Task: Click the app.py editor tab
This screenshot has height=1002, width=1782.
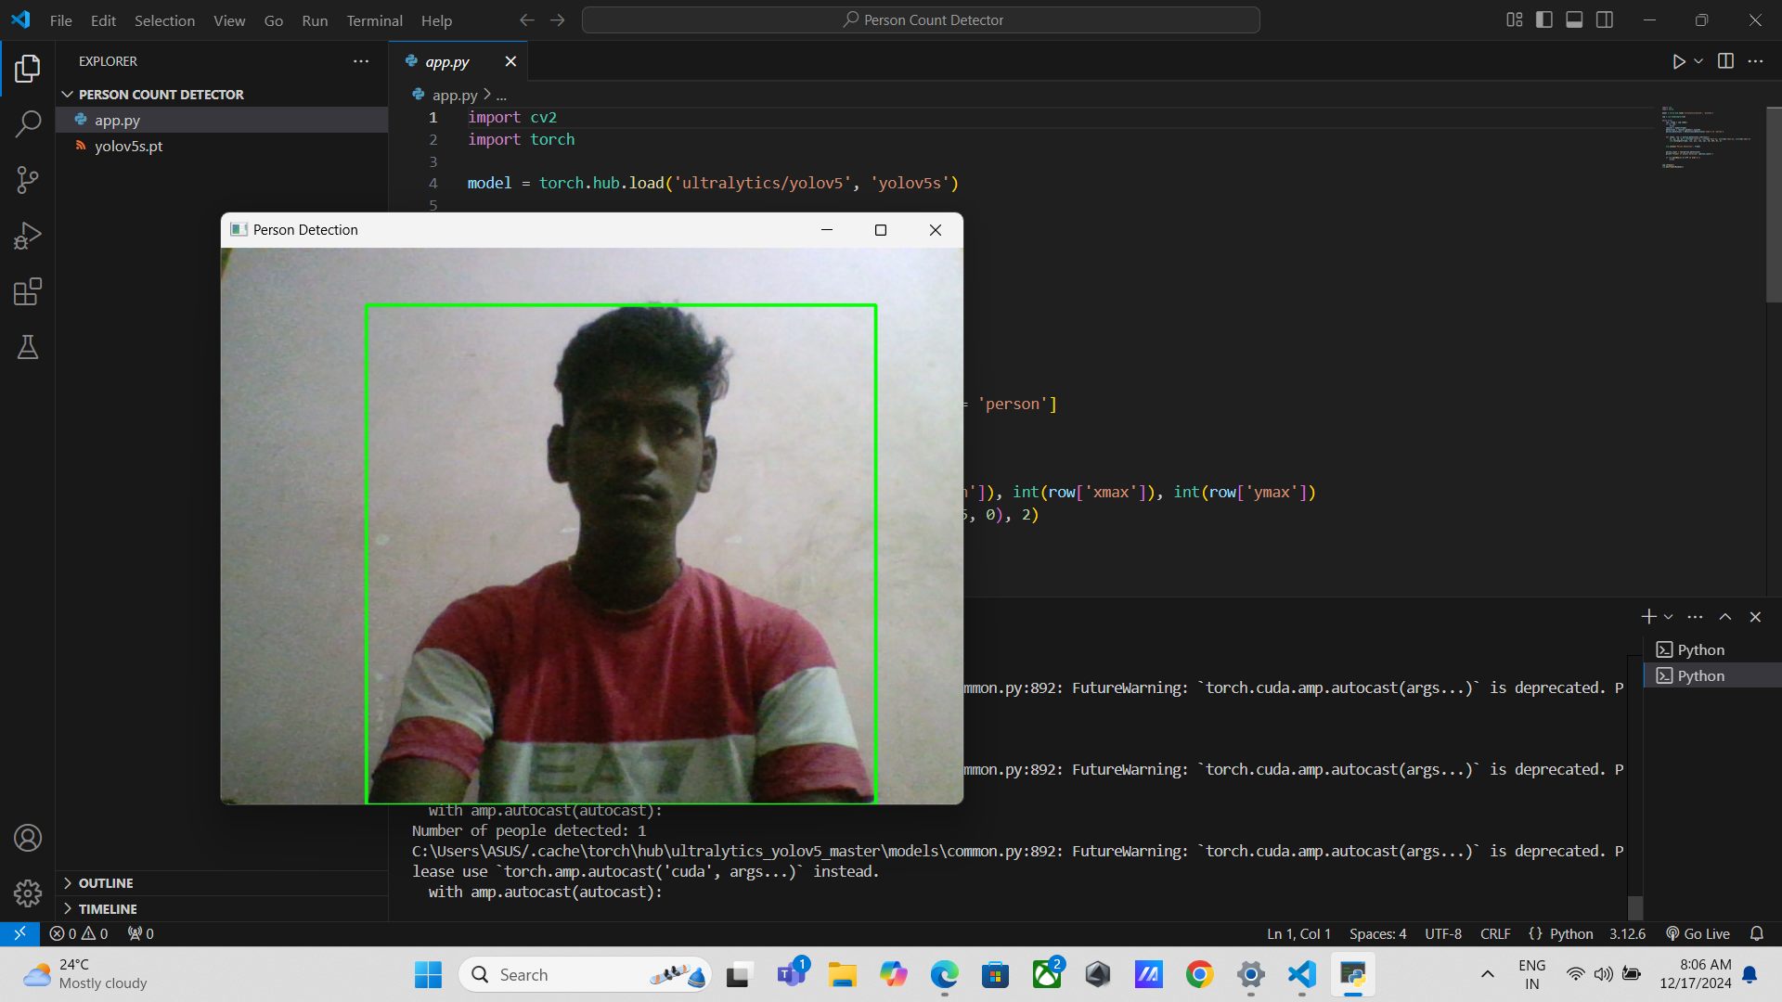Action: [x=447, y=61]
